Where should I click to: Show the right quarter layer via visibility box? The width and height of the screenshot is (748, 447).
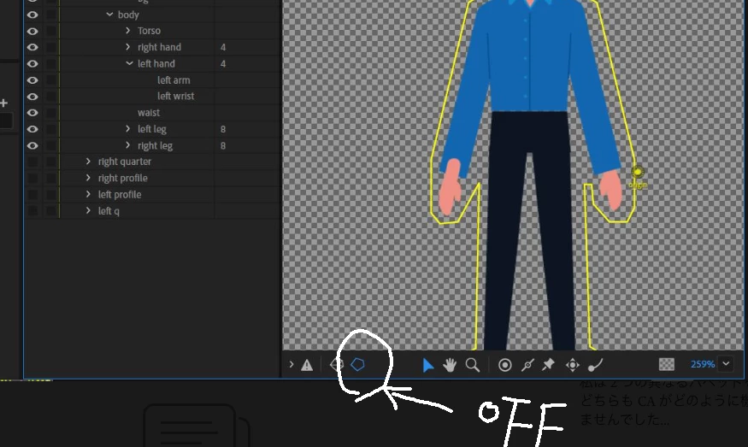click(32, 162)
